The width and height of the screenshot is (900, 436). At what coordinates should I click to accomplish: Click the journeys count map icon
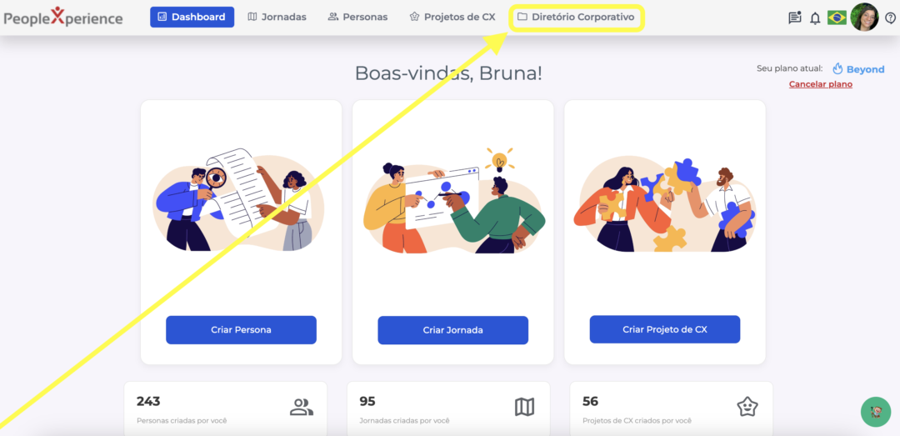point(524,408)
